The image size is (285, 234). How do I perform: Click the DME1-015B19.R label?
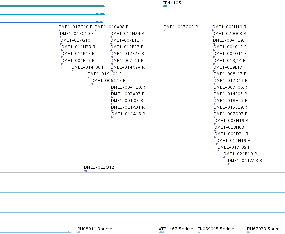pyautogui.click(x=230, y=107)
